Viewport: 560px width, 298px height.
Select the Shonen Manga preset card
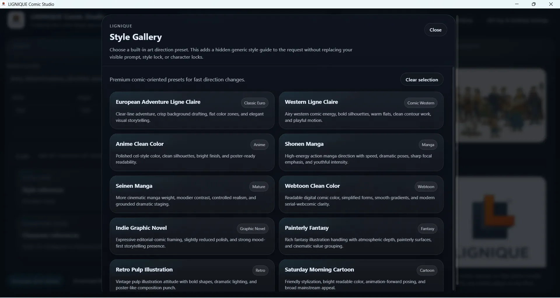pos(361,152)
